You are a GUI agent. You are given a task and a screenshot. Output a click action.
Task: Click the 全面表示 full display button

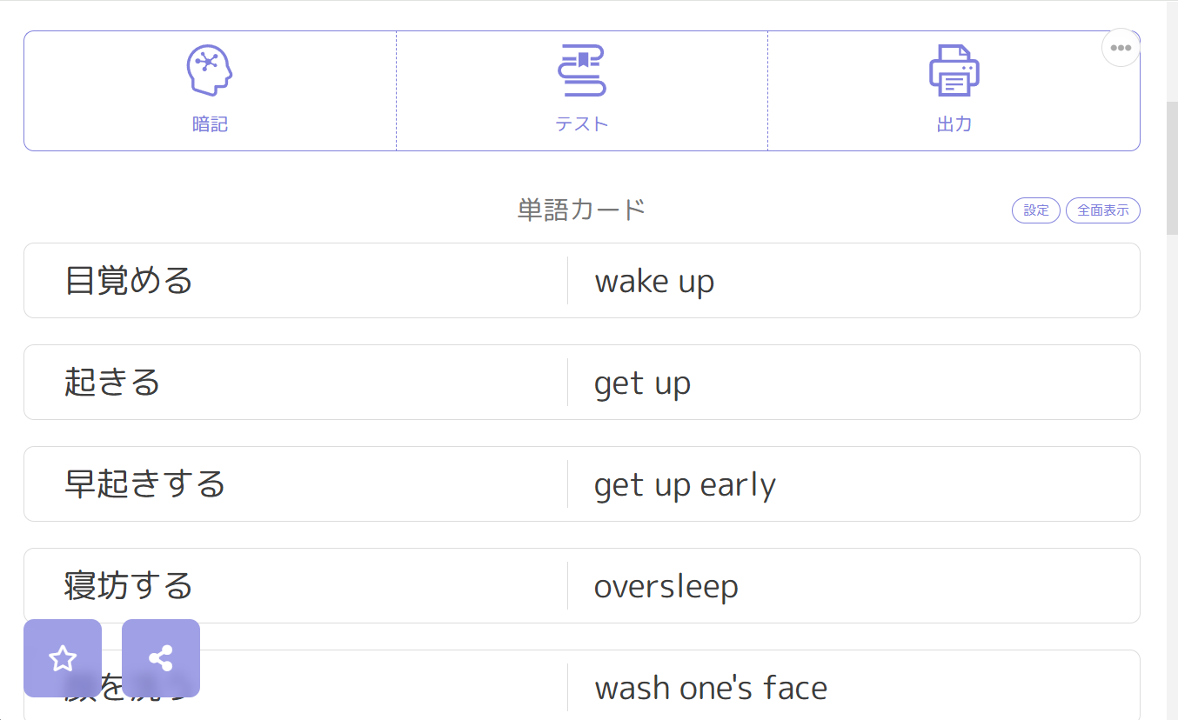point(1102,210)
